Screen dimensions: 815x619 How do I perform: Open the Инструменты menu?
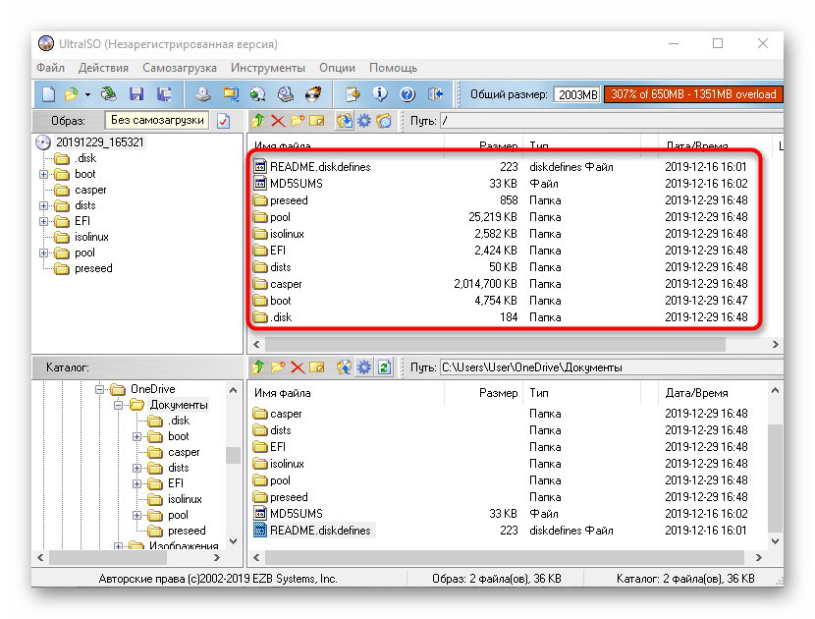coord(268,68)
